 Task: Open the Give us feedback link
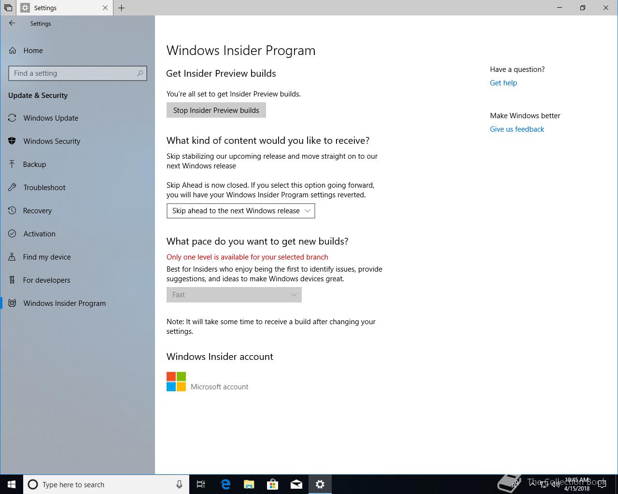click(x=517, y=129)
